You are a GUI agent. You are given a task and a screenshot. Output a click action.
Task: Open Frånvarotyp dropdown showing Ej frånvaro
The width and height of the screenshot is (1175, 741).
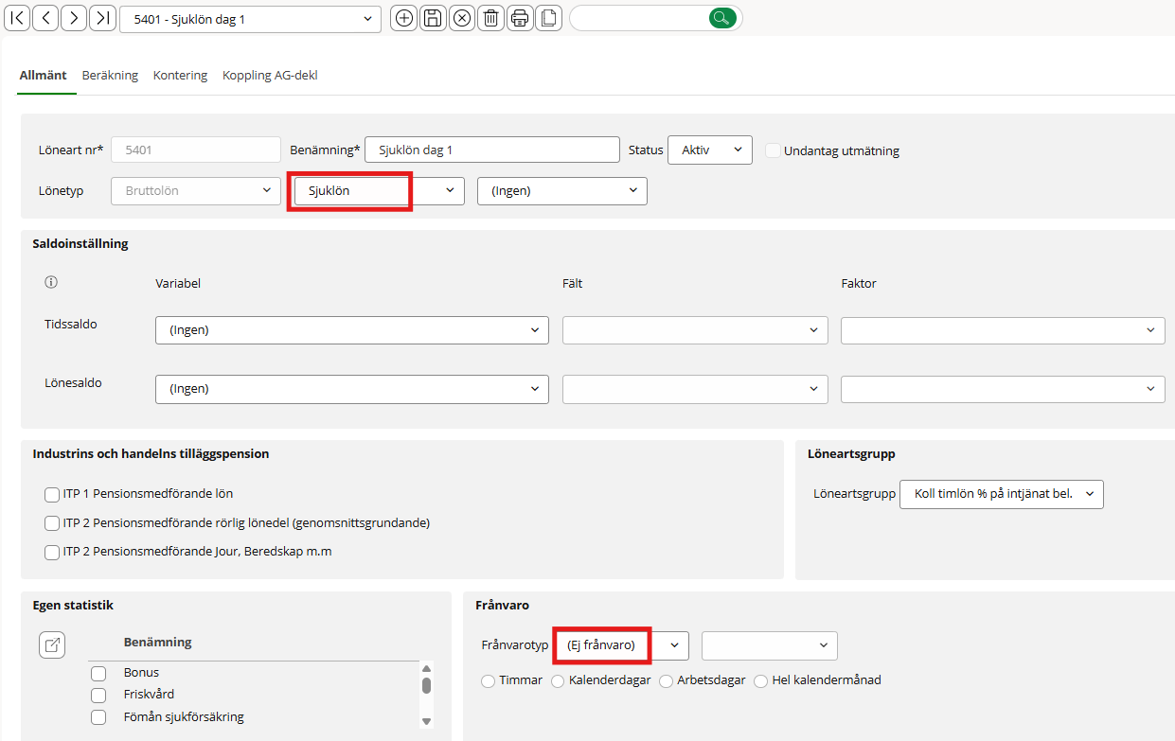(620, 644)
